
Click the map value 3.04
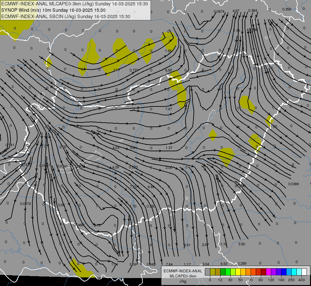coord(206,264)
